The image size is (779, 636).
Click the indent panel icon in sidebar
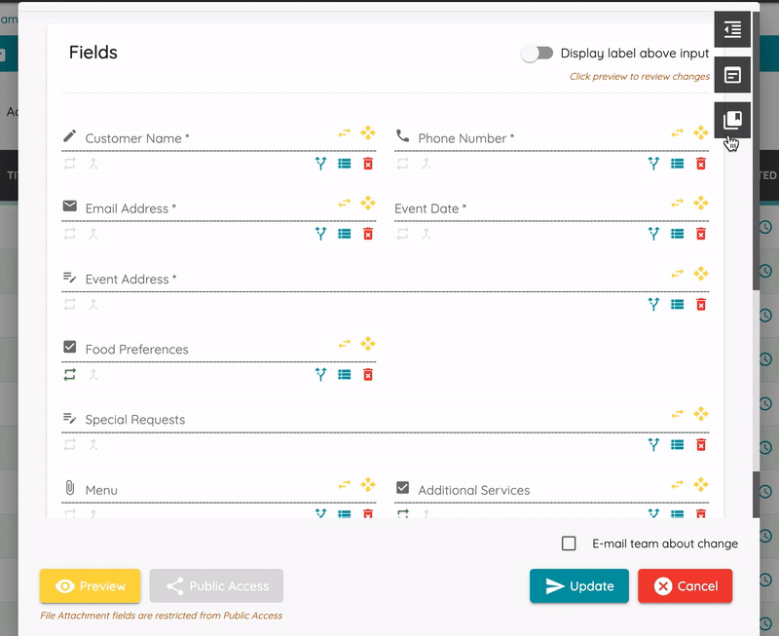(x=732, y=29)
